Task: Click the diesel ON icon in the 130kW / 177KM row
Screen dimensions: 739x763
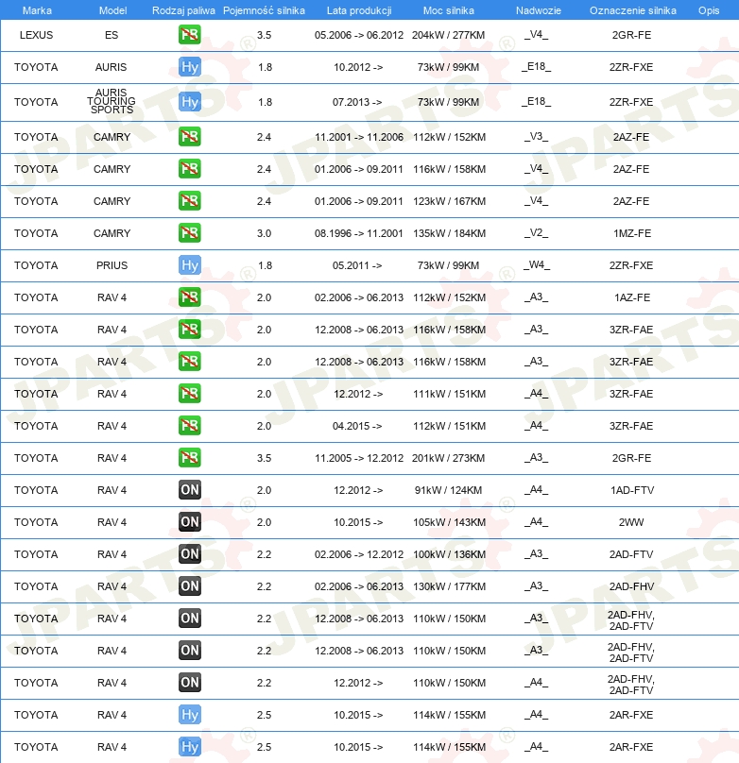Action: tap(189, 586)
